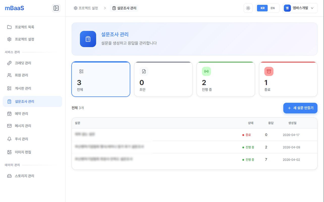Click the 진행 중 status in 2026-04-09 row
Screen dimensions: 324x202
click(x=248, y=147)
